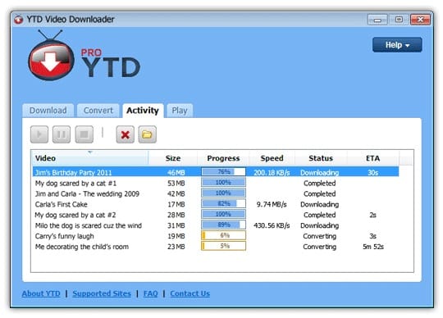Open the Contact Us link

190,293
